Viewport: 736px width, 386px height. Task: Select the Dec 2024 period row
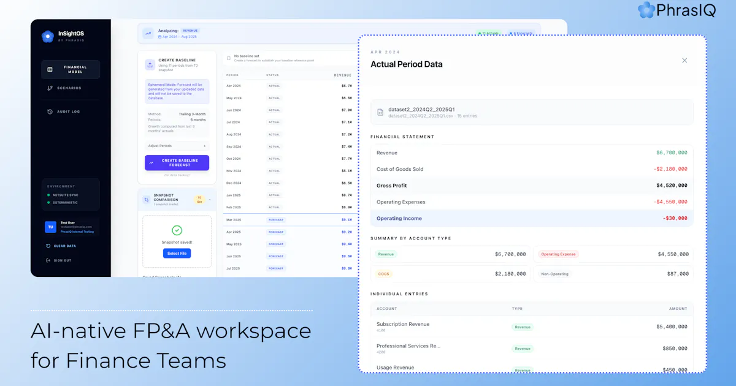(x=291, y=183)
